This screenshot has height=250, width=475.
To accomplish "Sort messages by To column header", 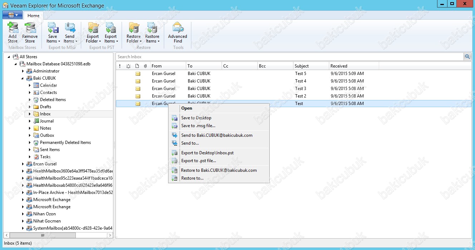I will (204, 66).
